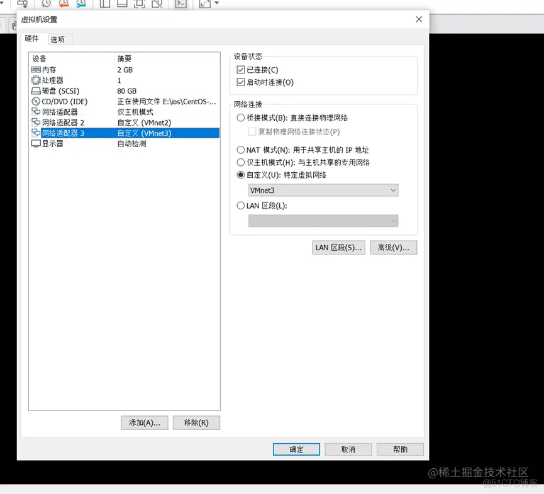Viewport: 544px width, 494px height.
Task: Select the NAT 模式(N) radio button
Action: pyautogui.click(x=241, y=150)
